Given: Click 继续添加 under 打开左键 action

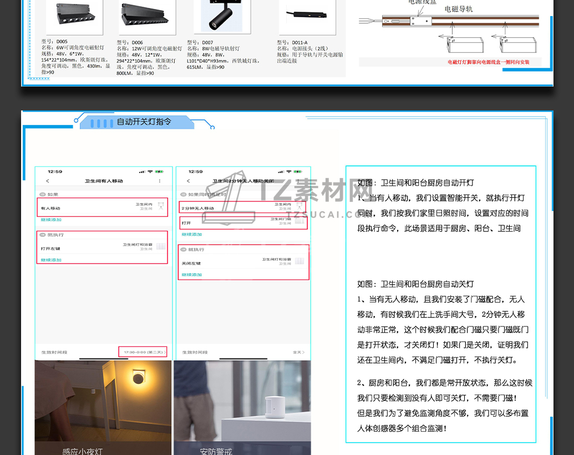Looking at the screenshot, I should pos(51,260).
